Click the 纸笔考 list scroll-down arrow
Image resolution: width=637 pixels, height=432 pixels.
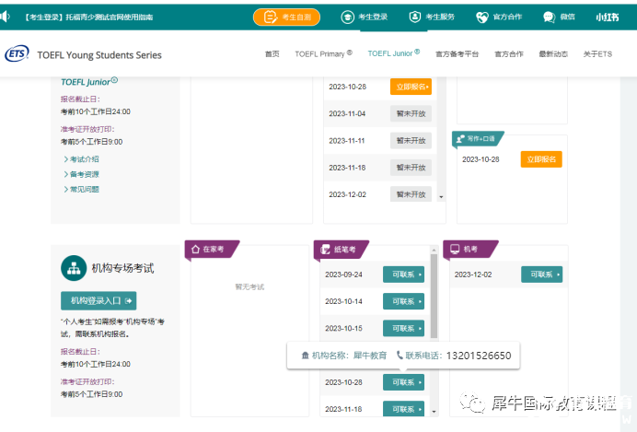click(434, 412)
